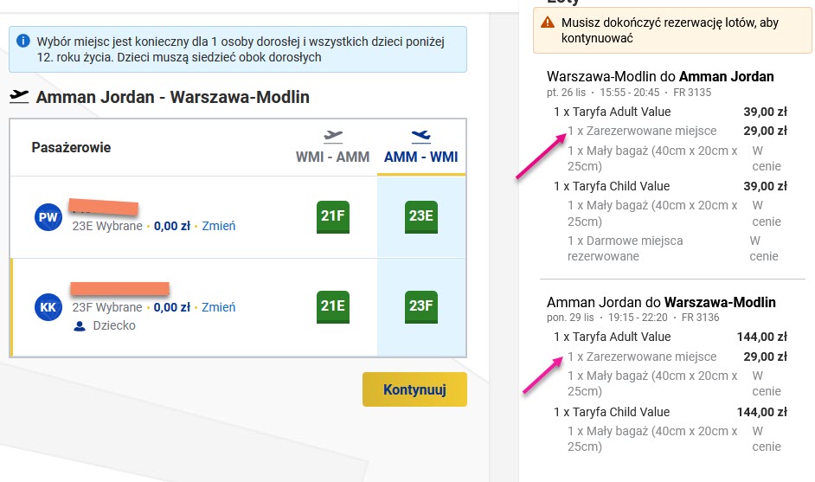Select seat badge 23E
Image resolution: width=815 pixels, height=482 pixels.
421,217
